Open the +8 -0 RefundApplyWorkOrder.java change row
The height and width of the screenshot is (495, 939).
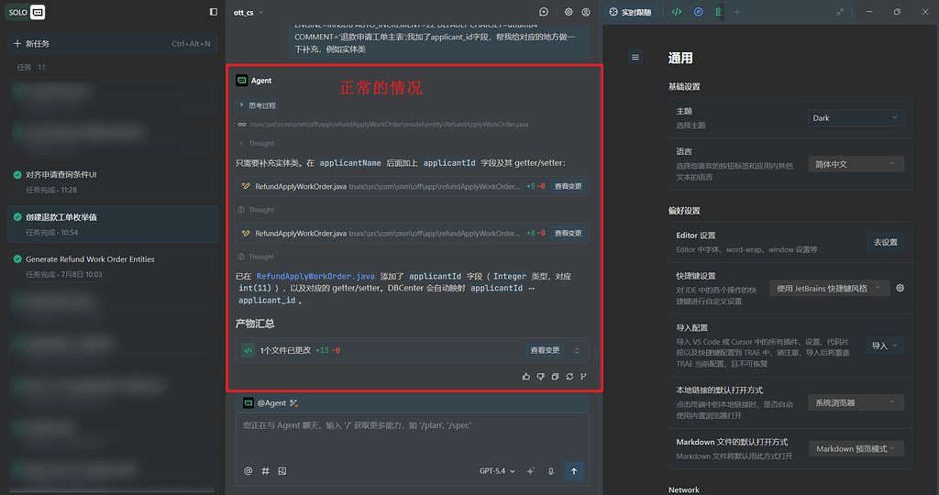click(412, 233)
